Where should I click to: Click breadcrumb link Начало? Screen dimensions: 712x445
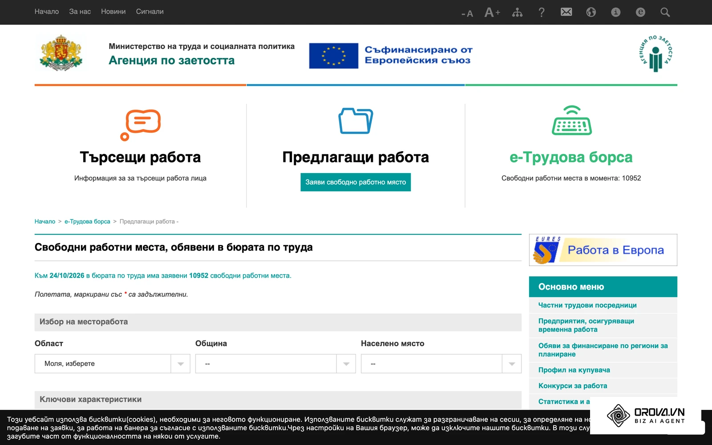click(x=45, y=221)
